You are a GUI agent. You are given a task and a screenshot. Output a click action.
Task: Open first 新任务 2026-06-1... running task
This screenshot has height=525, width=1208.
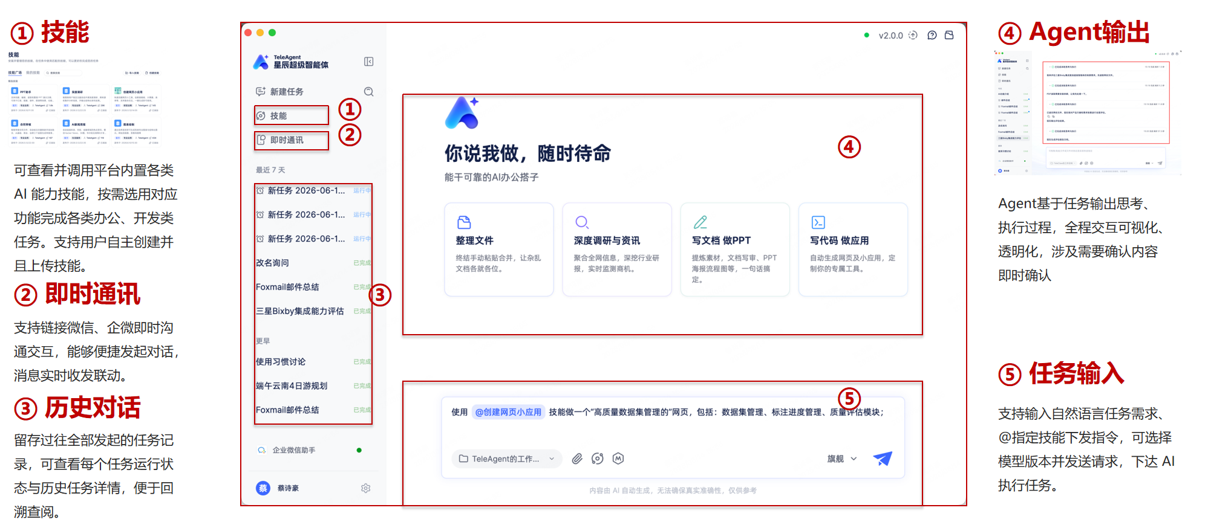tap(313, 190)
